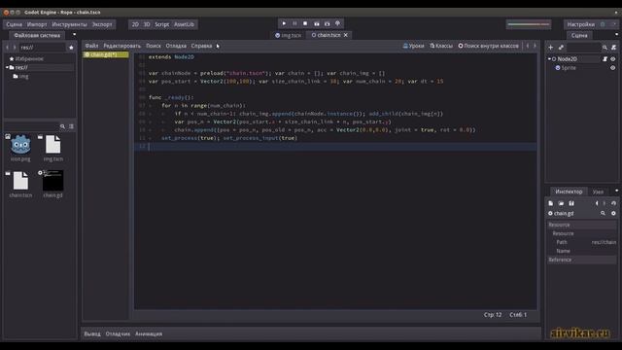Collapse the res:// folder tree
Image resolution: width=622 pixels, height=350 pixels.
7,67
